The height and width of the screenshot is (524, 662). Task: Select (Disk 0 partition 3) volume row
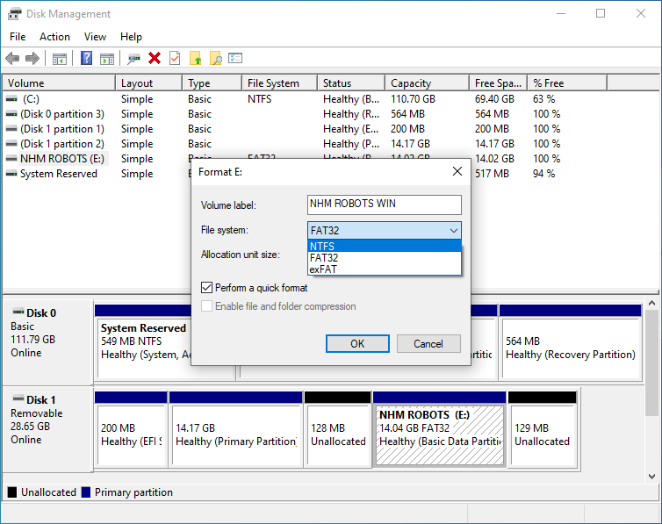click(62, 114)
